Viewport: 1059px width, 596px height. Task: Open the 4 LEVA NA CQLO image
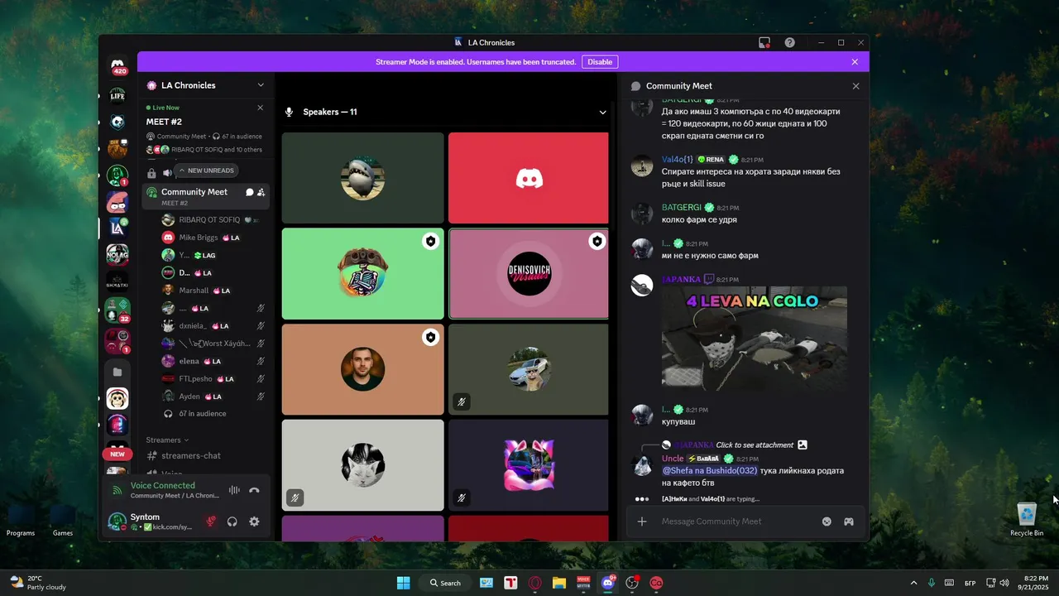(755, 338)
